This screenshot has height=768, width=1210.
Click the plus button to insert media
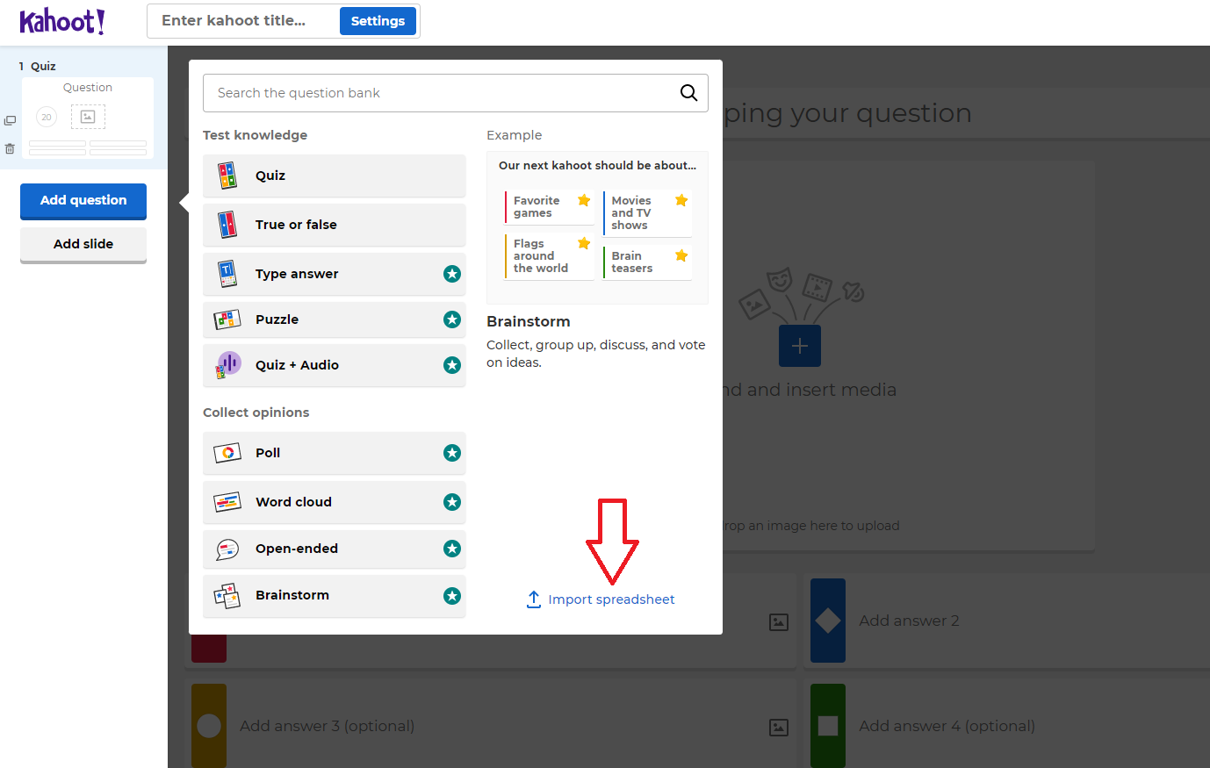point(800,346)
